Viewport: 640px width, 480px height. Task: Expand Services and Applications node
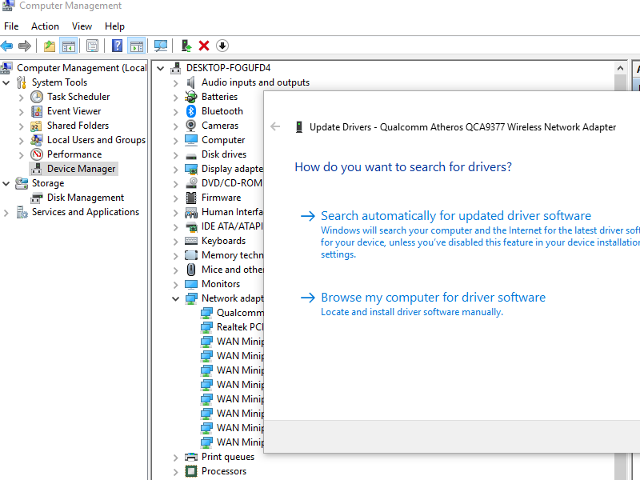coord(6,213)
